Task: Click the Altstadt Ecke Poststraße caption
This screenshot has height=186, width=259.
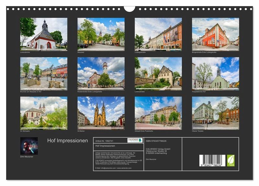Action: point(144,131)
